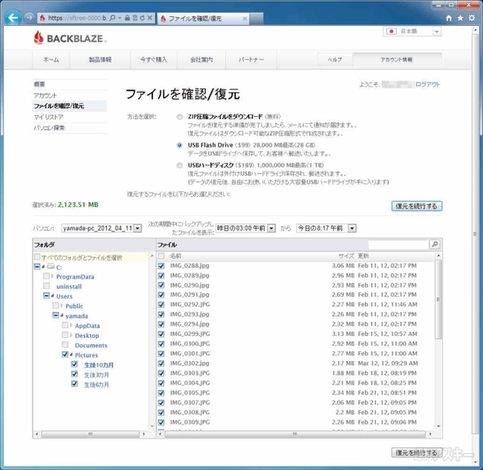This screenshot has height=470, width=483.
Task: Click the browser address bar URL
Action: point(77,18)
